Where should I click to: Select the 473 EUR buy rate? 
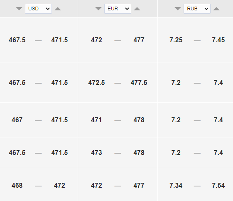[x=96, y=153]
